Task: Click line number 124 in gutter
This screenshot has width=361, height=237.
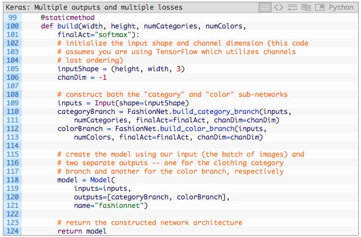Action: tap(13, 231)
